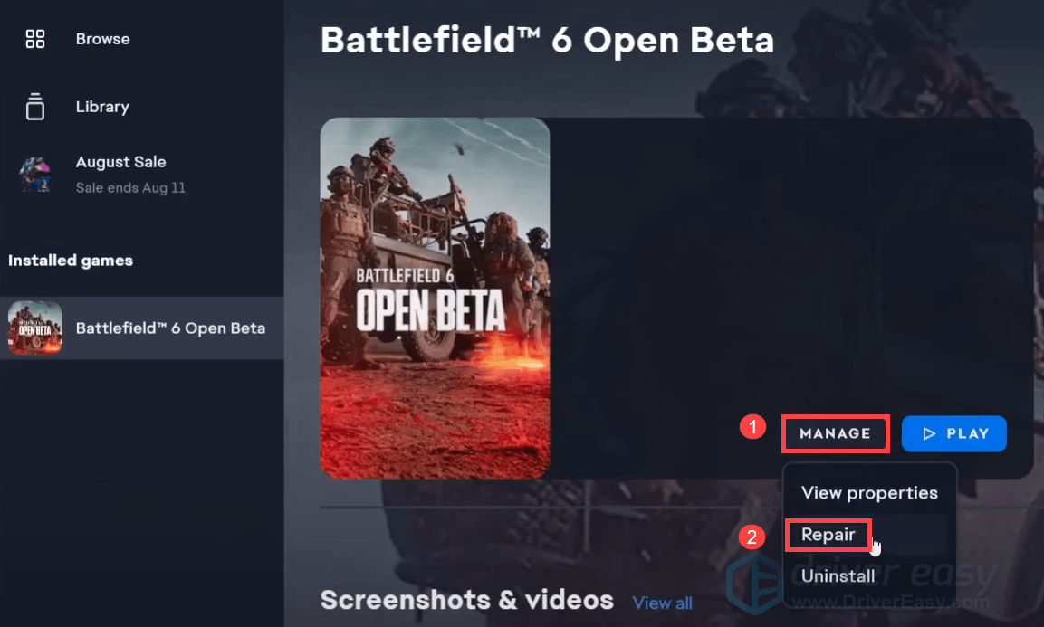Viewport: 1044px width, 627px height.
Task: Click the Battlefield™ 6 Open Beta page title
Action: [547, 40]
